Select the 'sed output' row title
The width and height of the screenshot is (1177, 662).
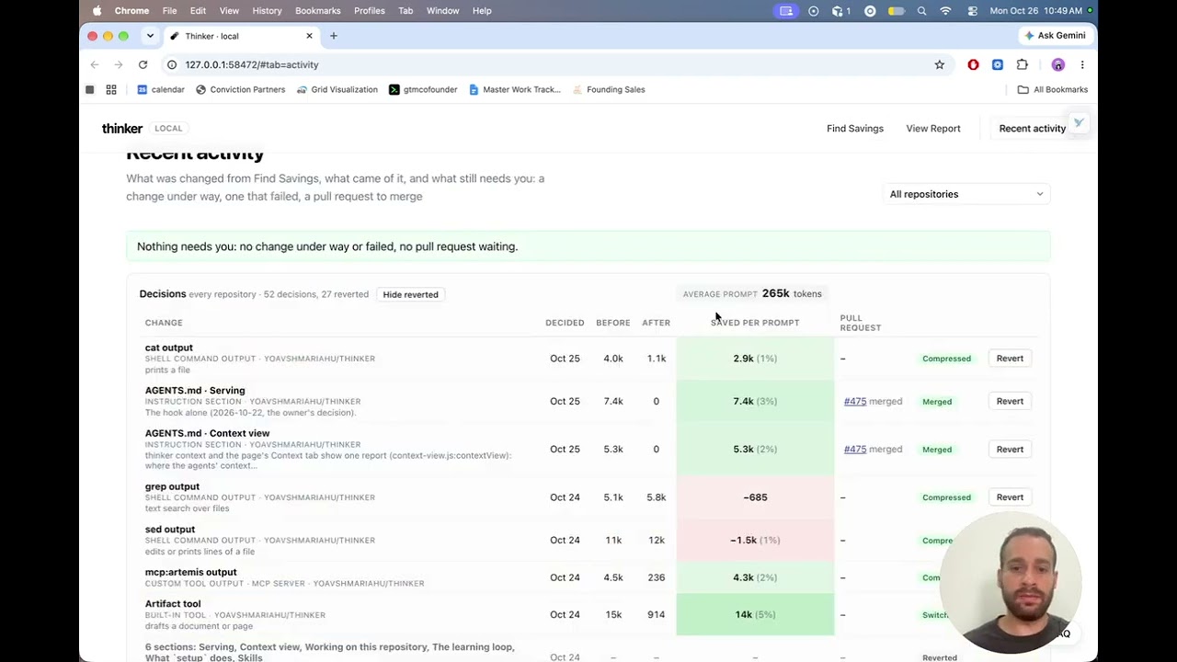pyautogui.click(x=170, y=530)
